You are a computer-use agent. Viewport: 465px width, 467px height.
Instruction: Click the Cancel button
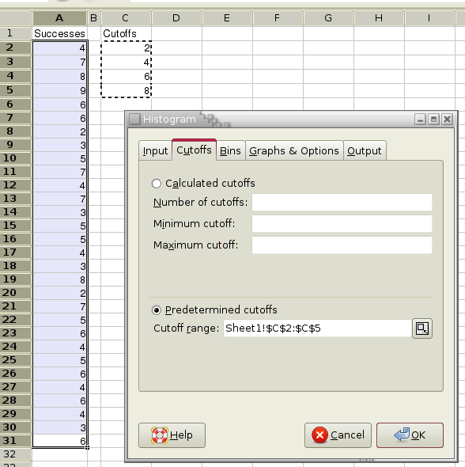pos(338,435)
